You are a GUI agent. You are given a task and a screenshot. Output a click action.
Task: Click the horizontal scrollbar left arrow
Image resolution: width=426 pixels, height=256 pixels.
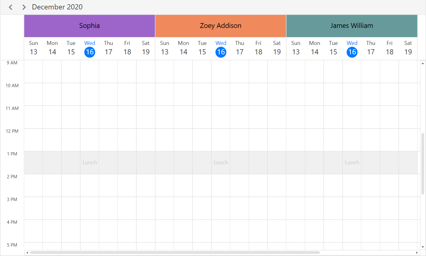pos(27,253)
